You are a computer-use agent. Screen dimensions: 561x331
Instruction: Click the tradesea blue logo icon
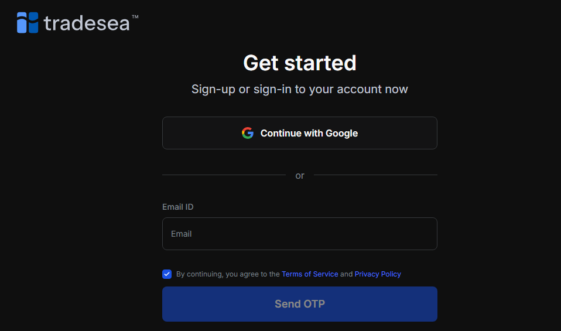pos(28,22)
